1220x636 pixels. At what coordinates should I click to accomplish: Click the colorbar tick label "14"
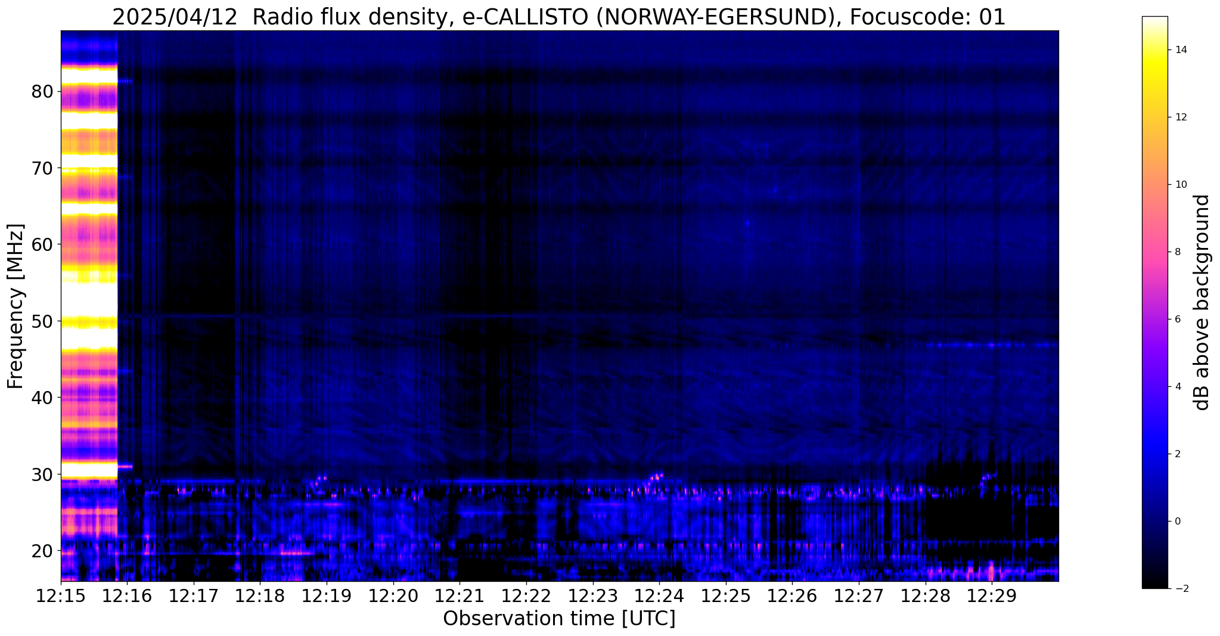click(1180, 50)
